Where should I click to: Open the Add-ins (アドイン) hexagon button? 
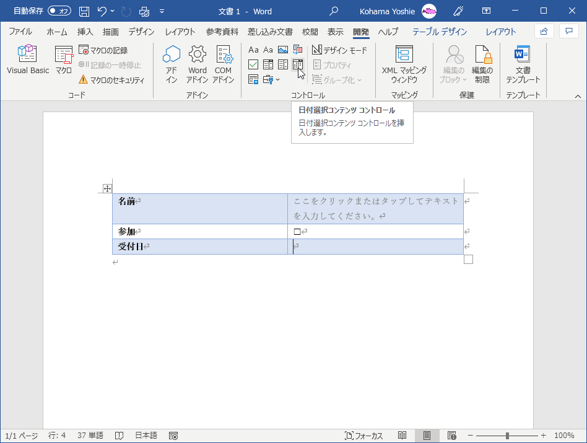point(172,64)
